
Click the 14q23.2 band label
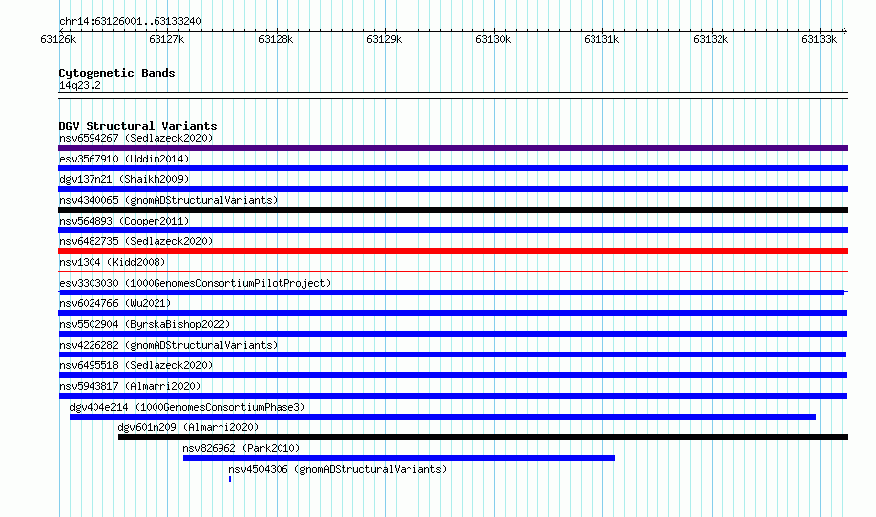point(80,85)
